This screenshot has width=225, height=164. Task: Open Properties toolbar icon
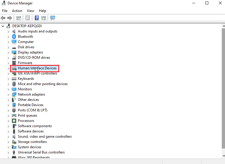click(x=28, y=18)
